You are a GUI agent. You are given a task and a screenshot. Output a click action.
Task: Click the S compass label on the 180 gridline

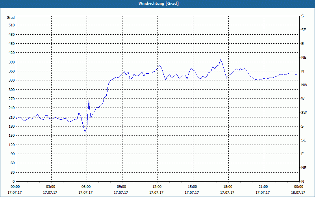click(x=302, y=126)
